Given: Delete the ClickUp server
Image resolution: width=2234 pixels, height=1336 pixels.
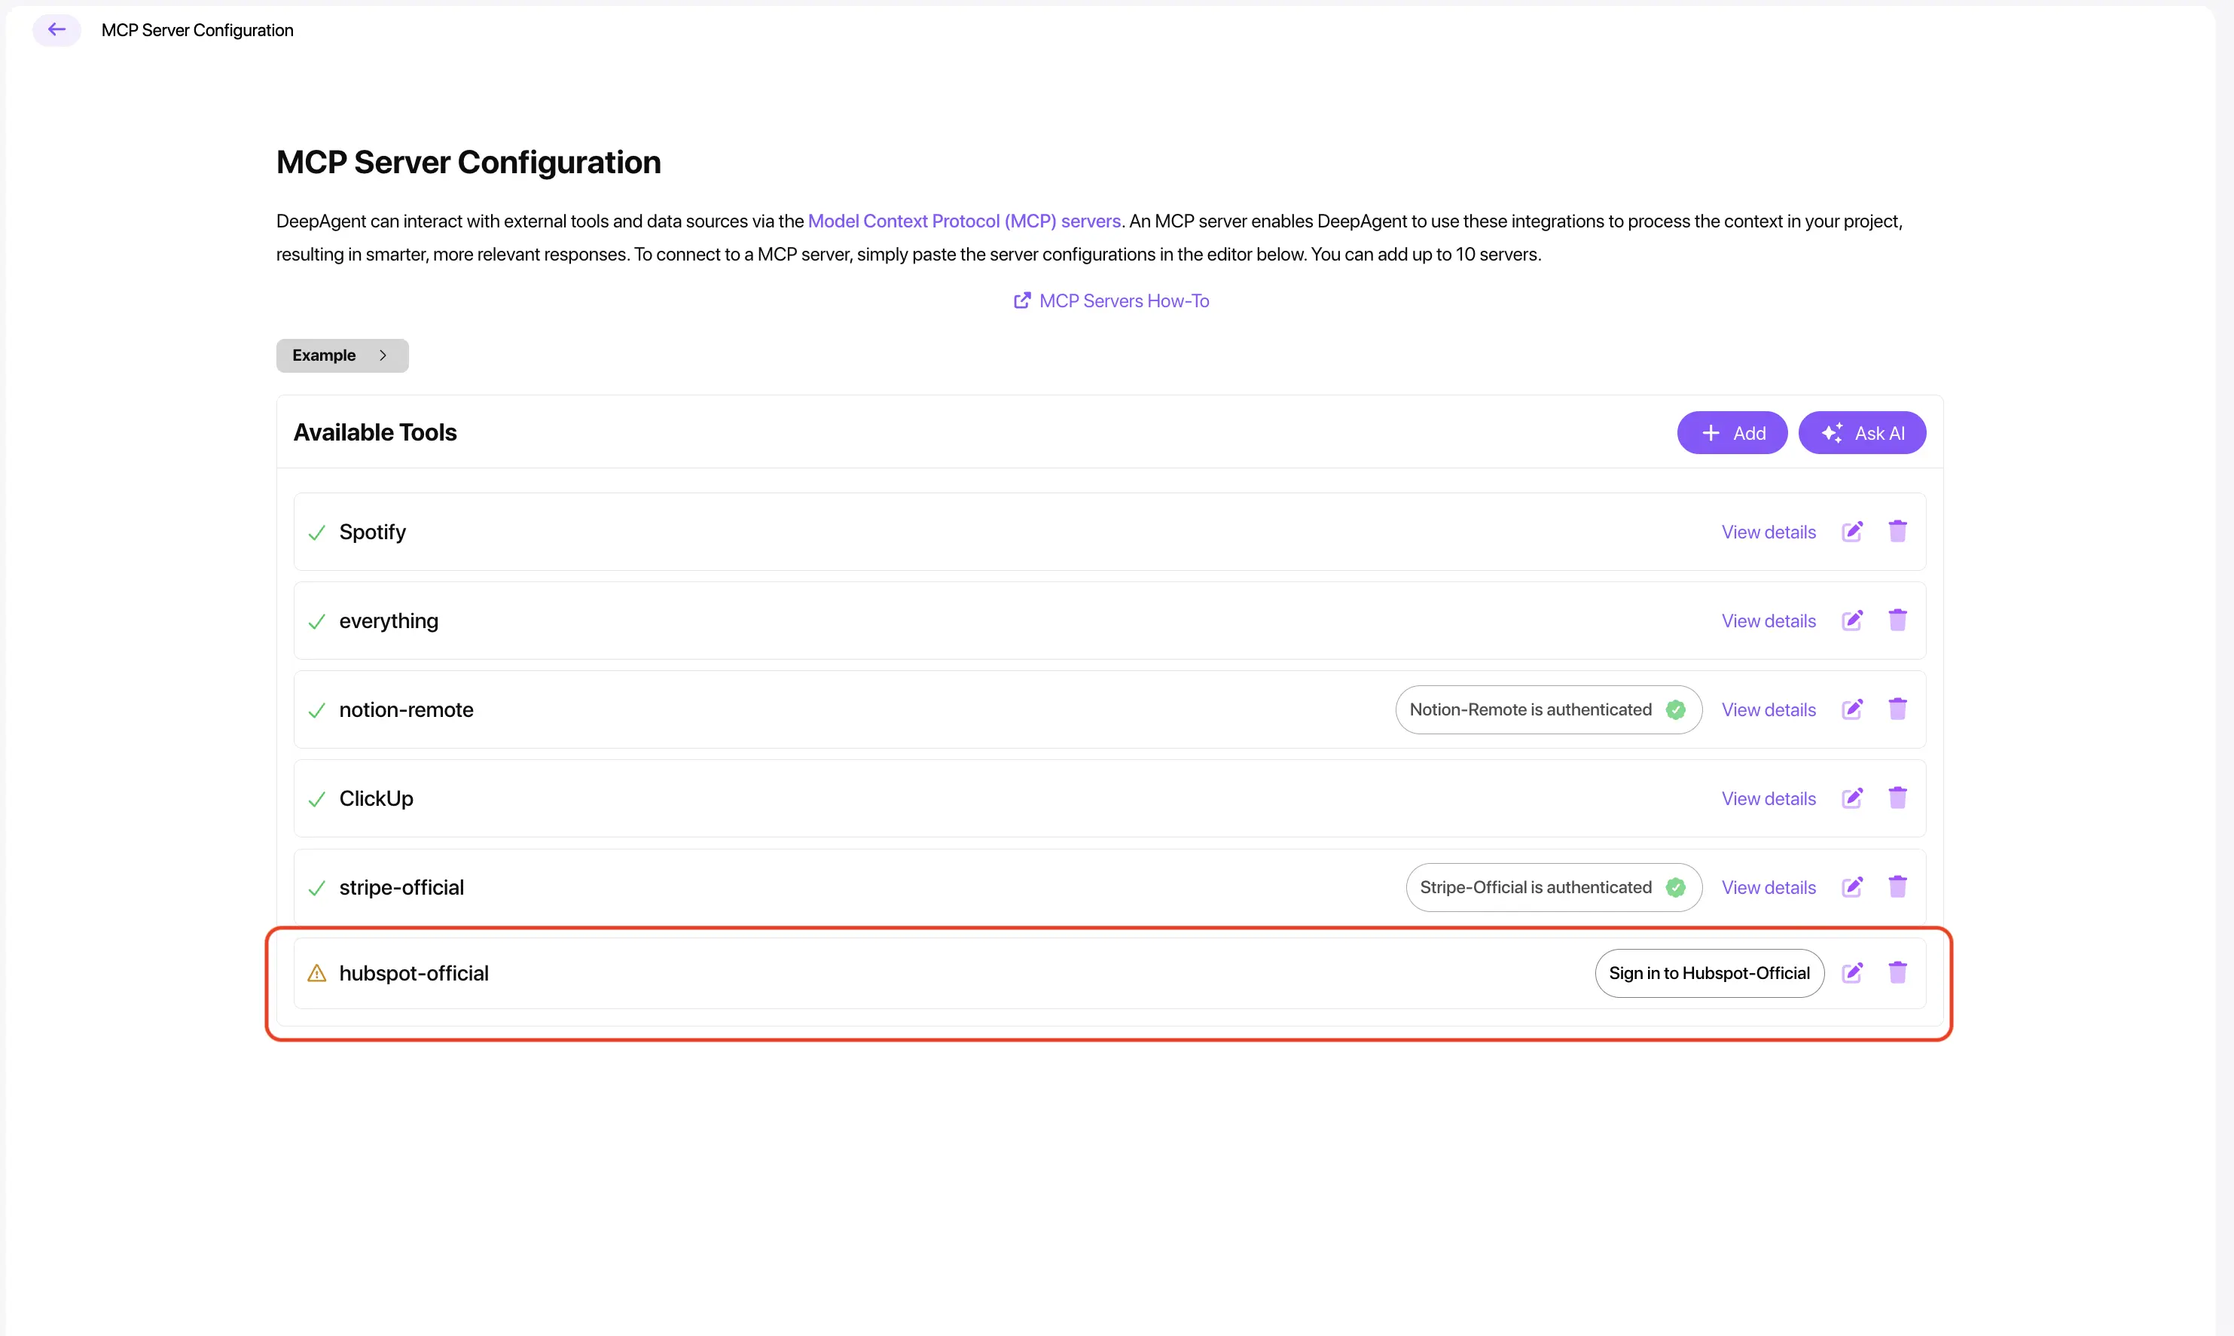Looking at the screenshot, I should (1897, 798).
